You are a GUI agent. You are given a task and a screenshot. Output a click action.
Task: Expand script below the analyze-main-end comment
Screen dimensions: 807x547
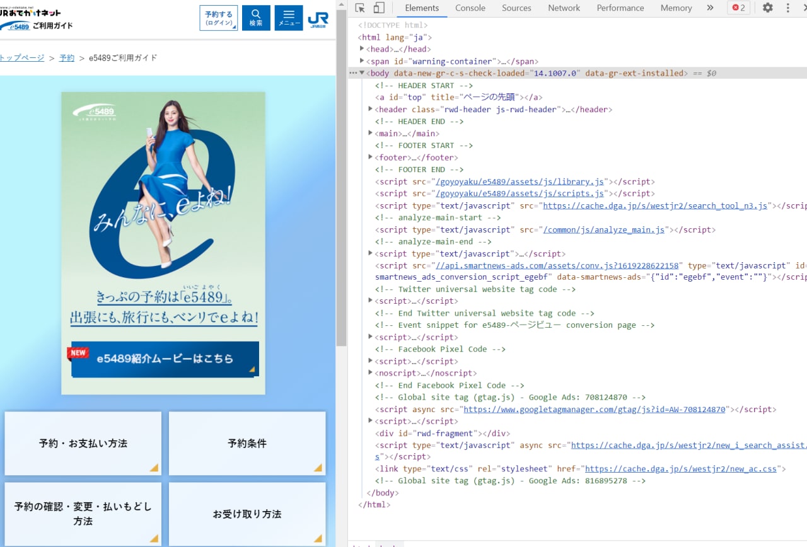coord(371,253)
